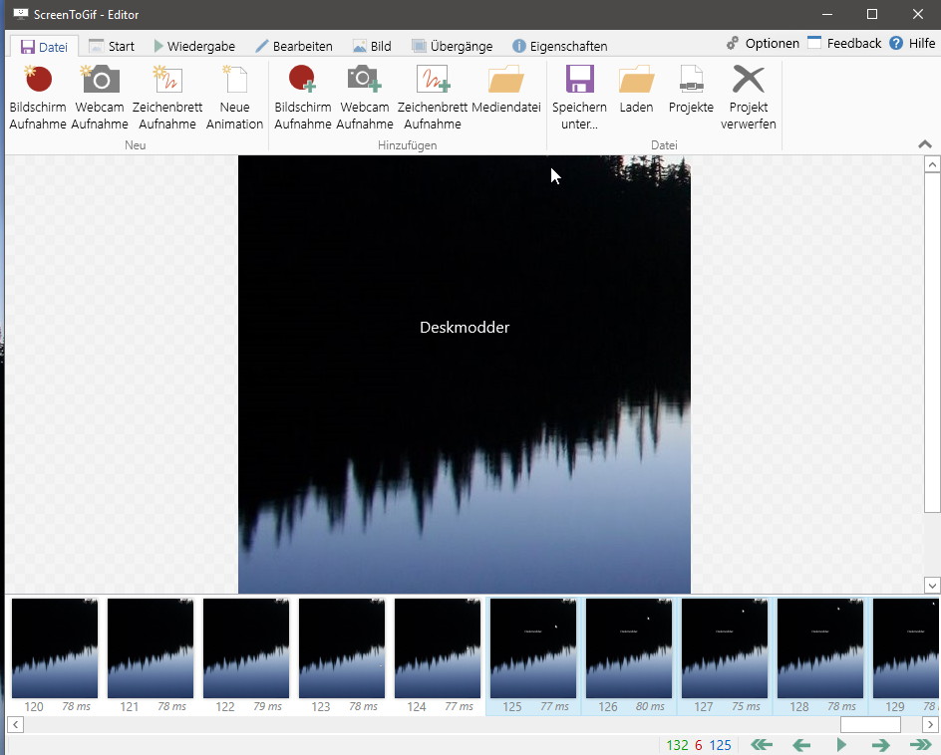Screen dimensions: 941x755
Task: Add screen recording via Hinzufügen group
Action: (x=303, y=98)
